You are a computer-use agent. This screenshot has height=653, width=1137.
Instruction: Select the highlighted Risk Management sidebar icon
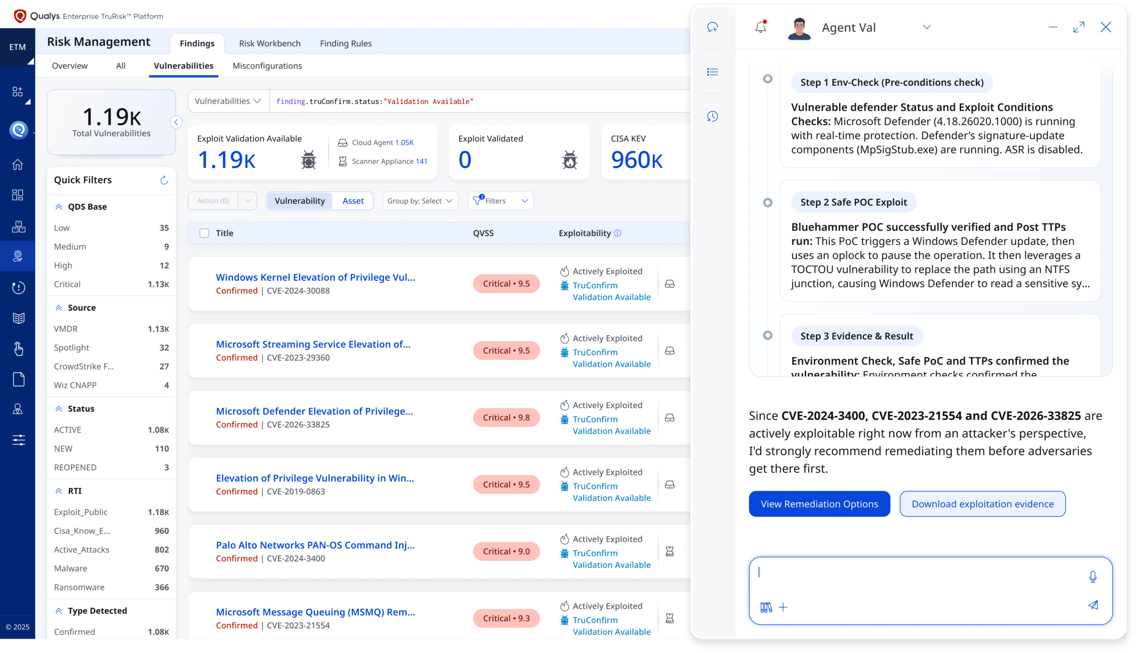coord(17,255)
